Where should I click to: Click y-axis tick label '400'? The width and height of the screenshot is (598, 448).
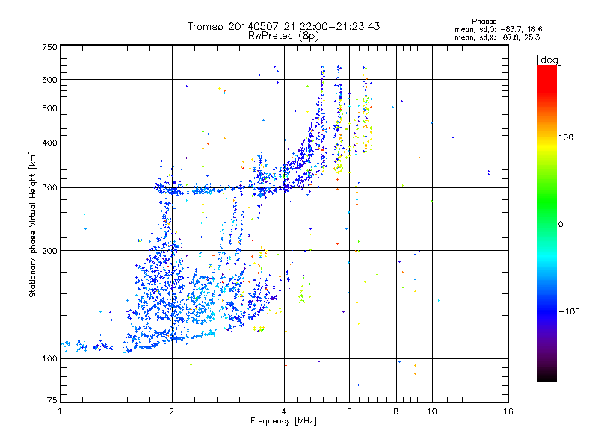pos(49,143)
